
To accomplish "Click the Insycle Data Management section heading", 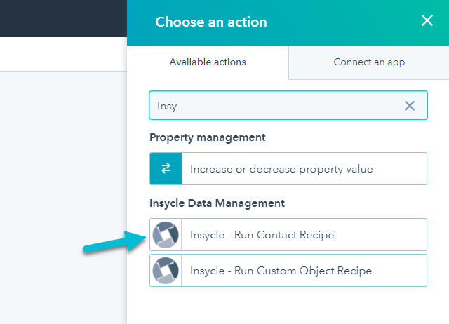I will coord(217,203).
